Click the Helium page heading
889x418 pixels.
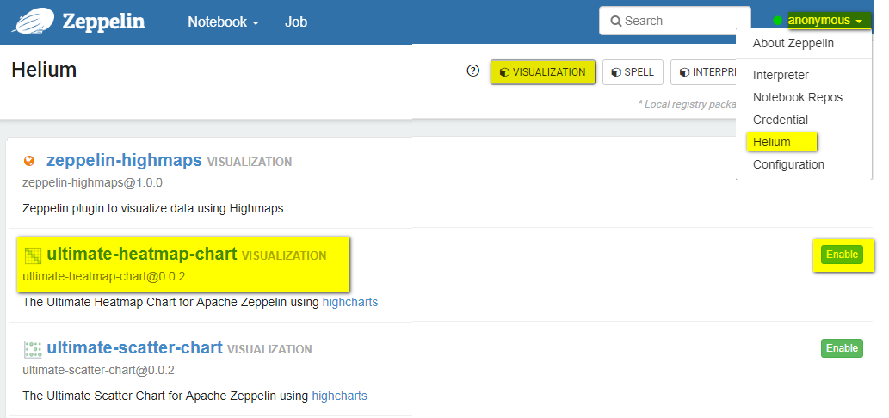[x=44, y=70]
